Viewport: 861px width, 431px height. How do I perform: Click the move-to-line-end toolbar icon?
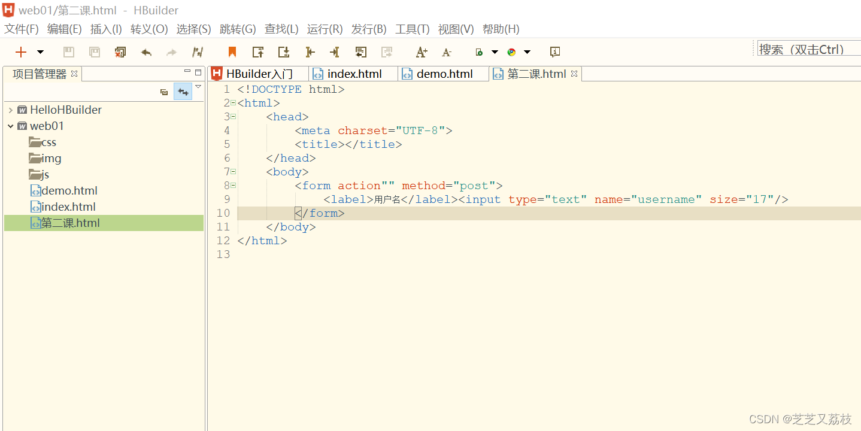[335, 52]
